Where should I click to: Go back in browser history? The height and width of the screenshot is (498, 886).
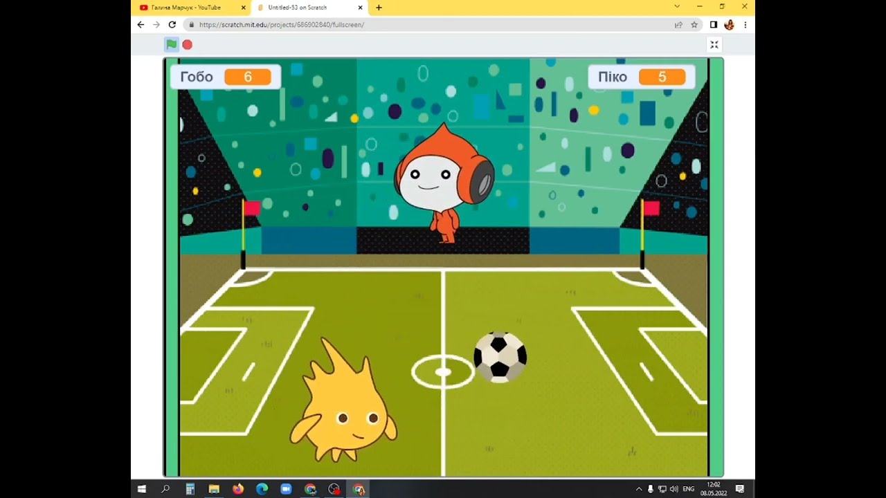tap(141, 24)
